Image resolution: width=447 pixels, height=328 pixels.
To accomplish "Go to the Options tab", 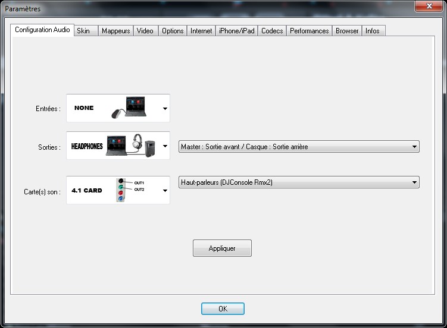I will (x=173, y=31).
